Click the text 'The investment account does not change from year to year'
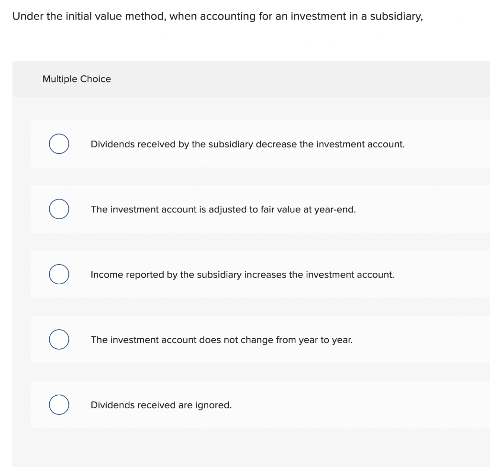This screenshot has width=490, height=467. click(x=222, y=340)
